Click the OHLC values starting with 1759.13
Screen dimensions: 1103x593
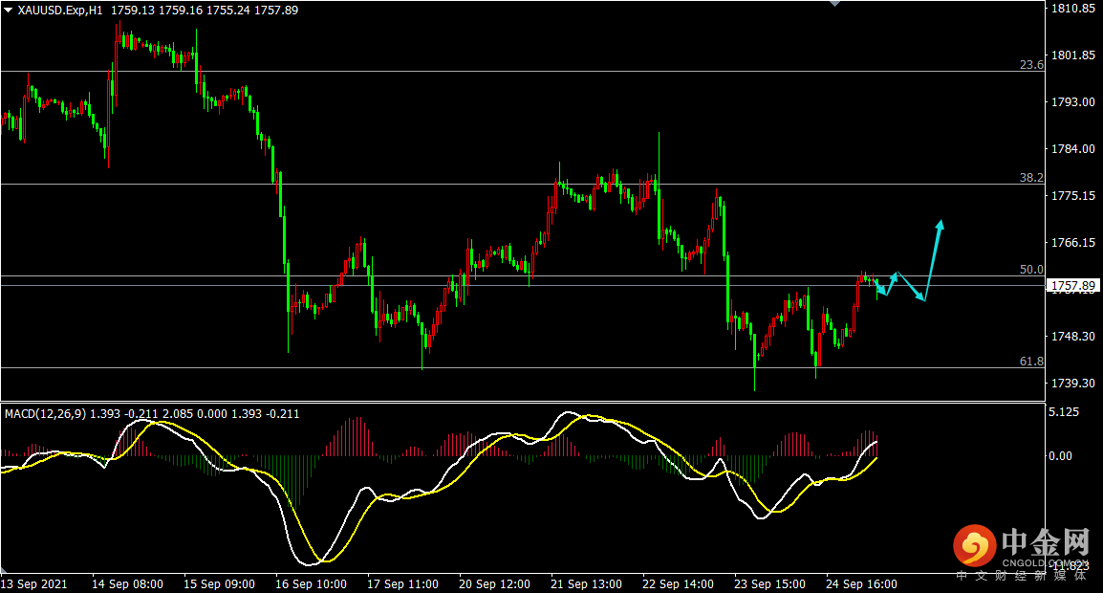click(x=204, y=11)
